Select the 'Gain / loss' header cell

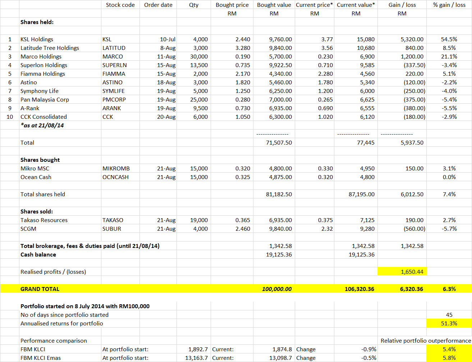(x=402, y=5)
